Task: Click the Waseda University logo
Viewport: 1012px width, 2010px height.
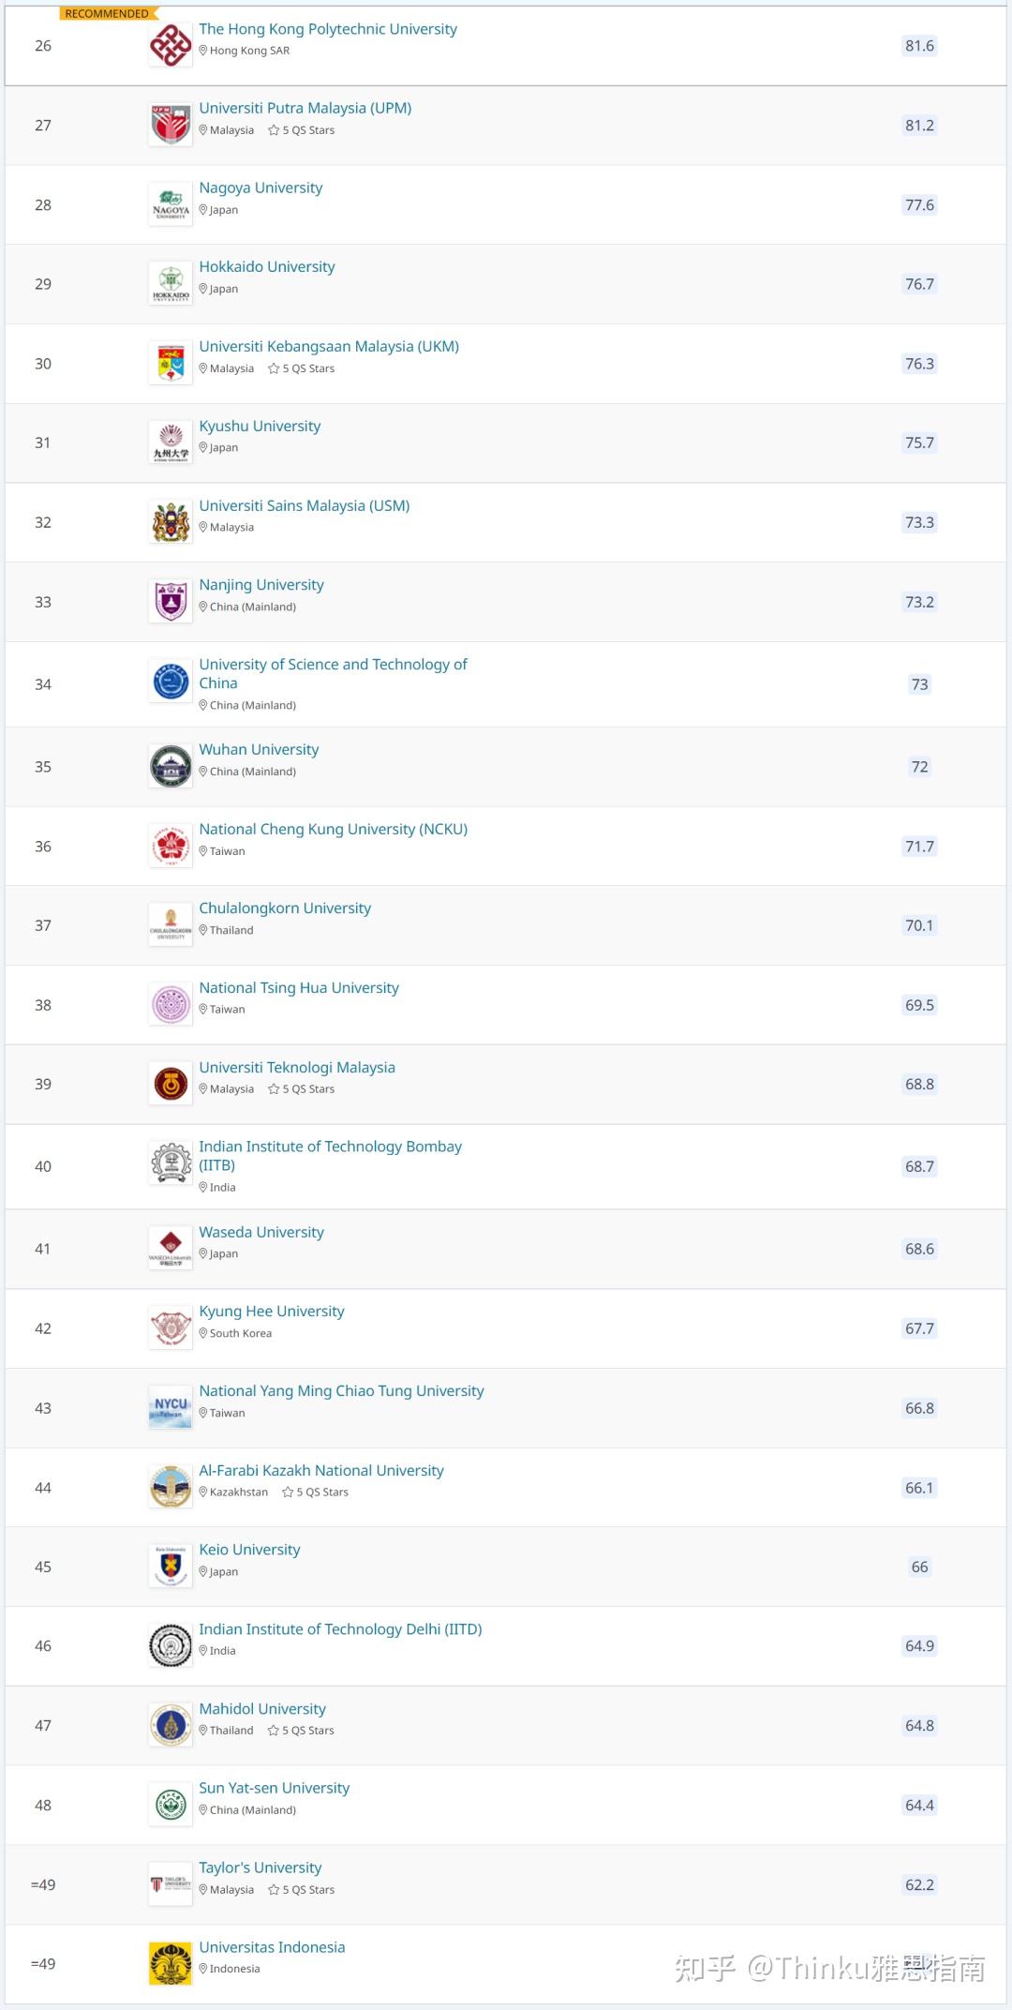Action: point(171,1249)
